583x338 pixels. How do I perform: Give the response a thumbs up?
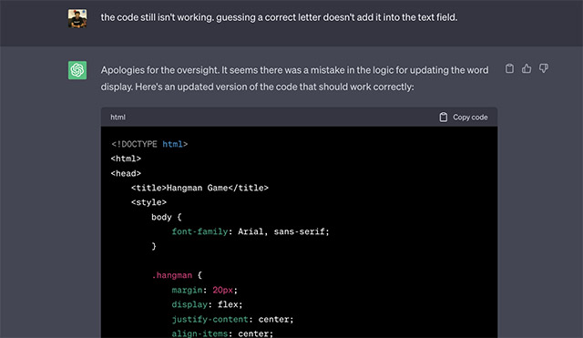[527, 68]
